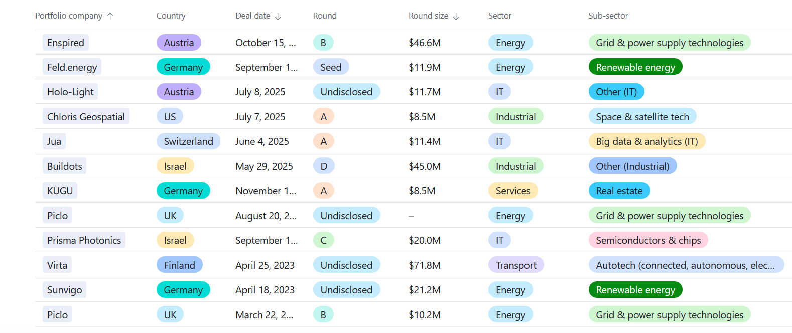Click the Round column header
This screenshot has width=792, height=333.
325,16
